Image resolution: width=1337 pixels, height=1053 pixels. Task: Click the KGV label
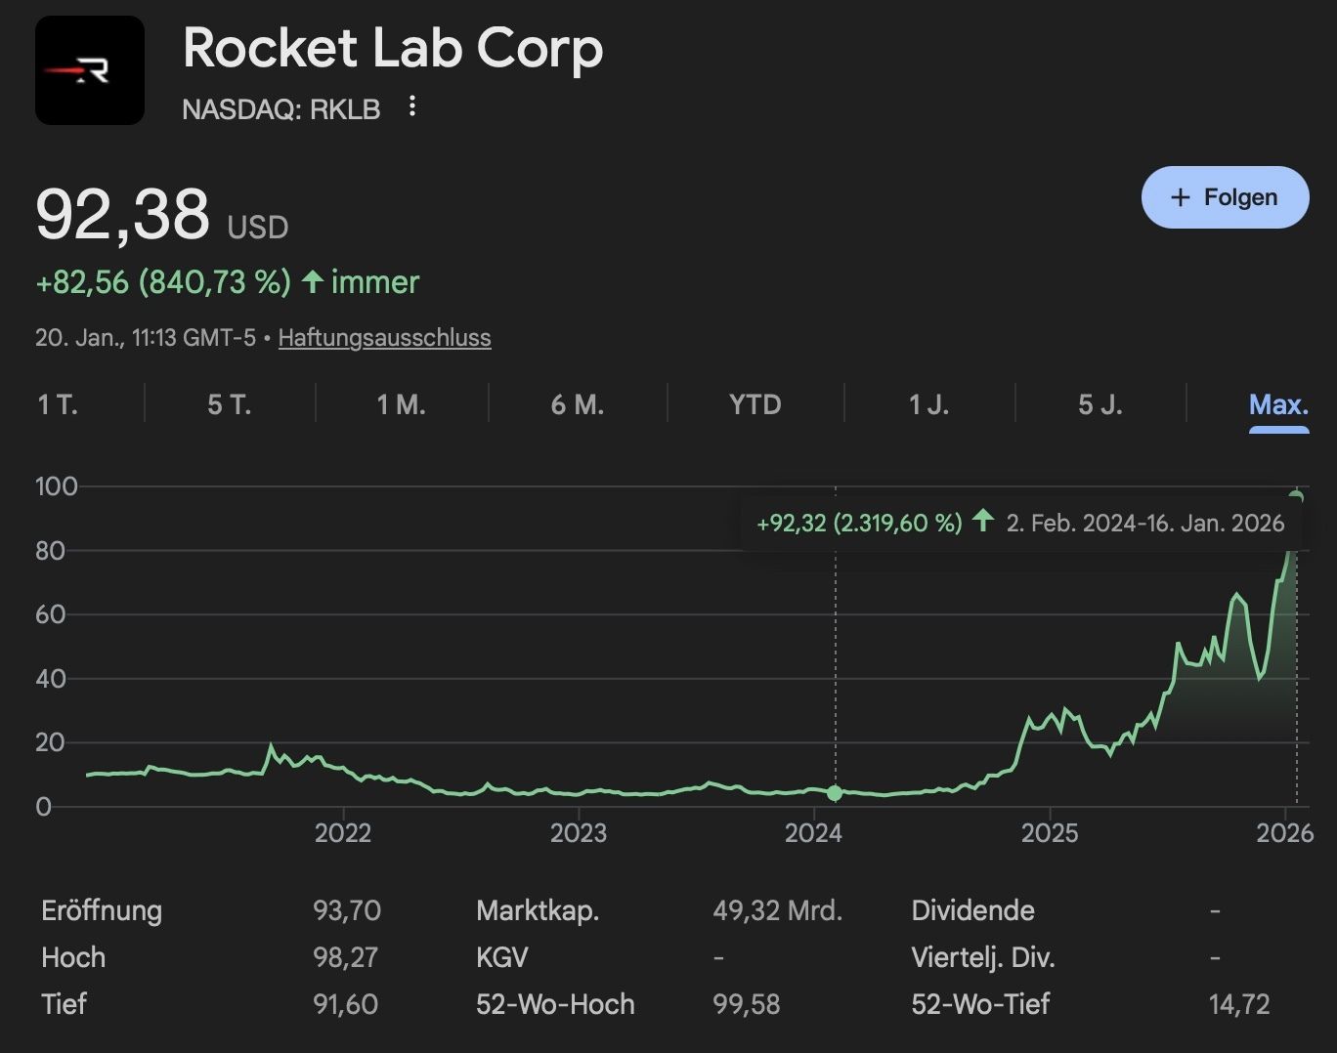point(502,957)
